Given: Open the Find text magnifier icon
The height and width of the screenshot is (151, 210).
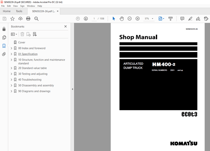Looking at the screenshot, I should [x=36, y=19].
